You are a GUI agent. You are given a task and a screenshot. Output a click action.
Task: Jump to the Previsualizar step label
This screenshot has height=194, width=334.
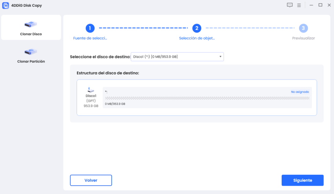(303, 38)
